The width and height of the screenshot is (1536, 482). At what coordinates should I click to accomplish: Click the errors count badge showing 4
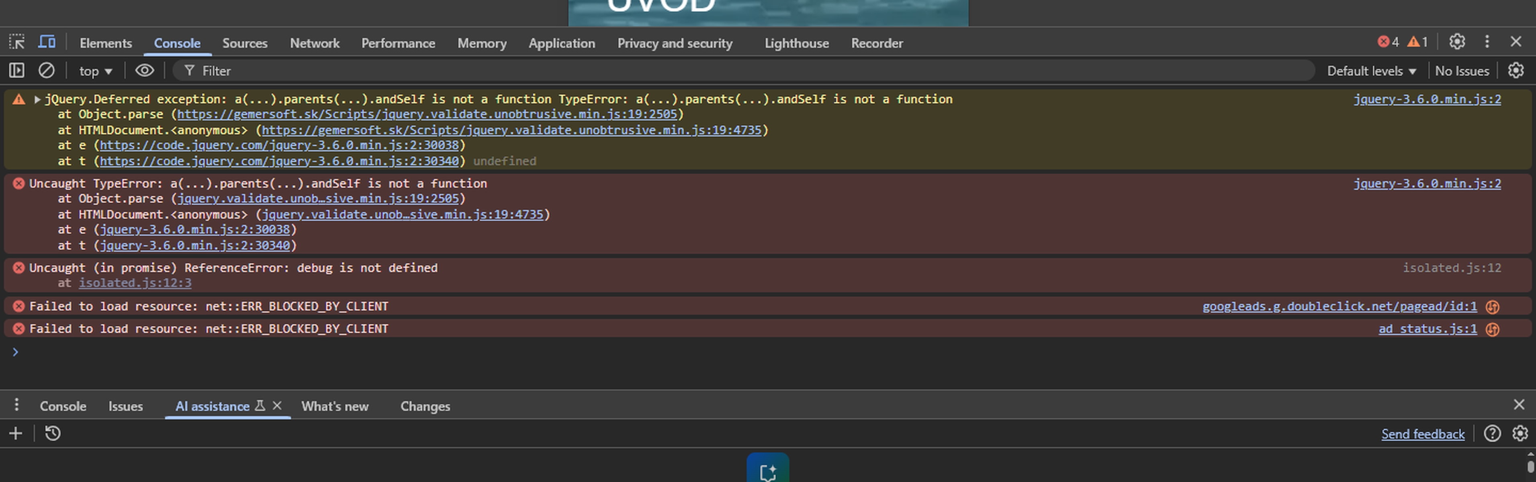point(1388,42)
